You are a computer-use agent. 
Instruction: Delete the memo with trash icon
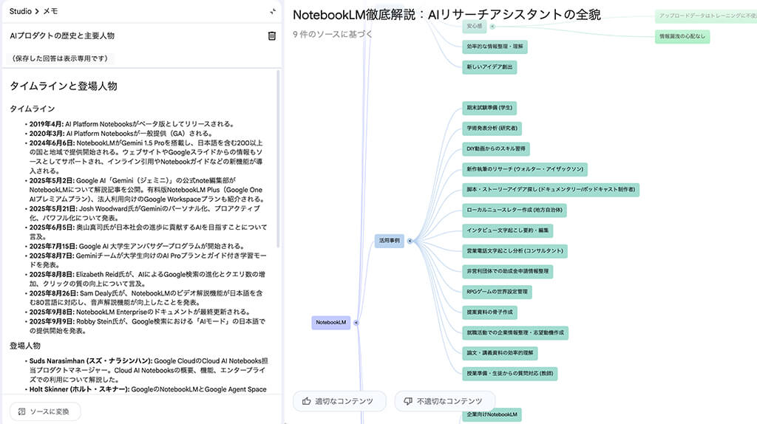click(x=272, y=35)
